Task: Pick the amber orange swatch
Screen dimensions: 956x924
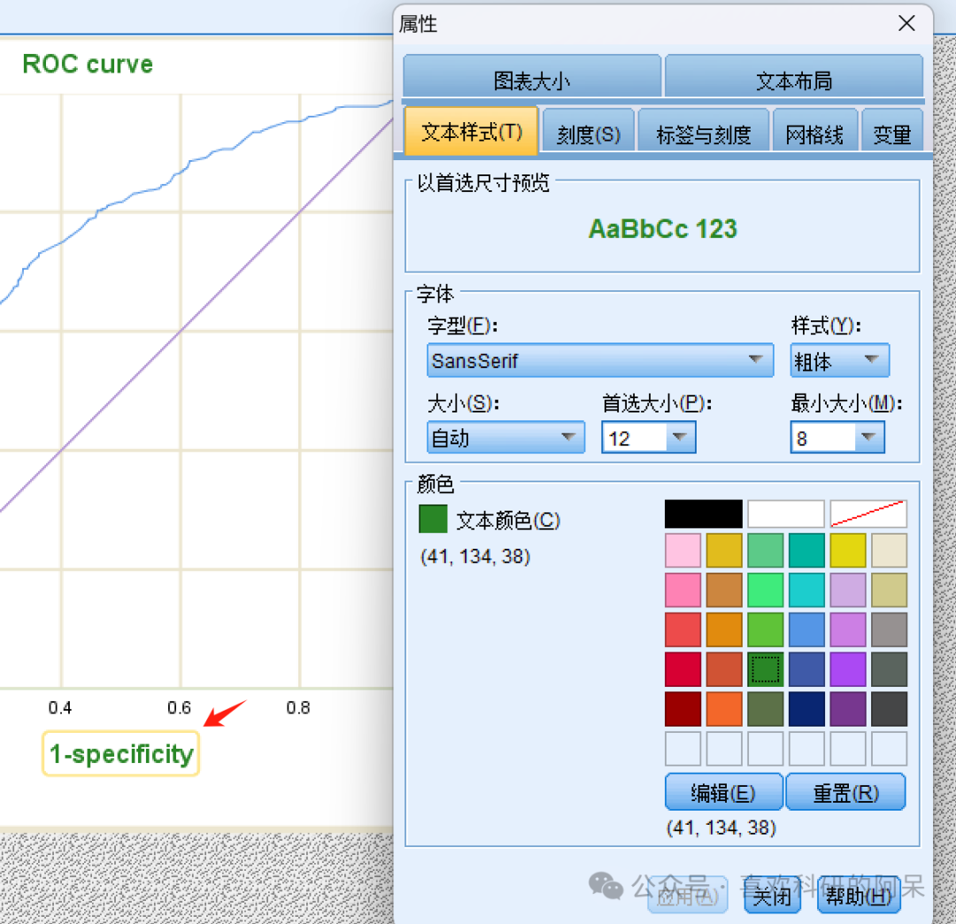Action: [724, 629]
